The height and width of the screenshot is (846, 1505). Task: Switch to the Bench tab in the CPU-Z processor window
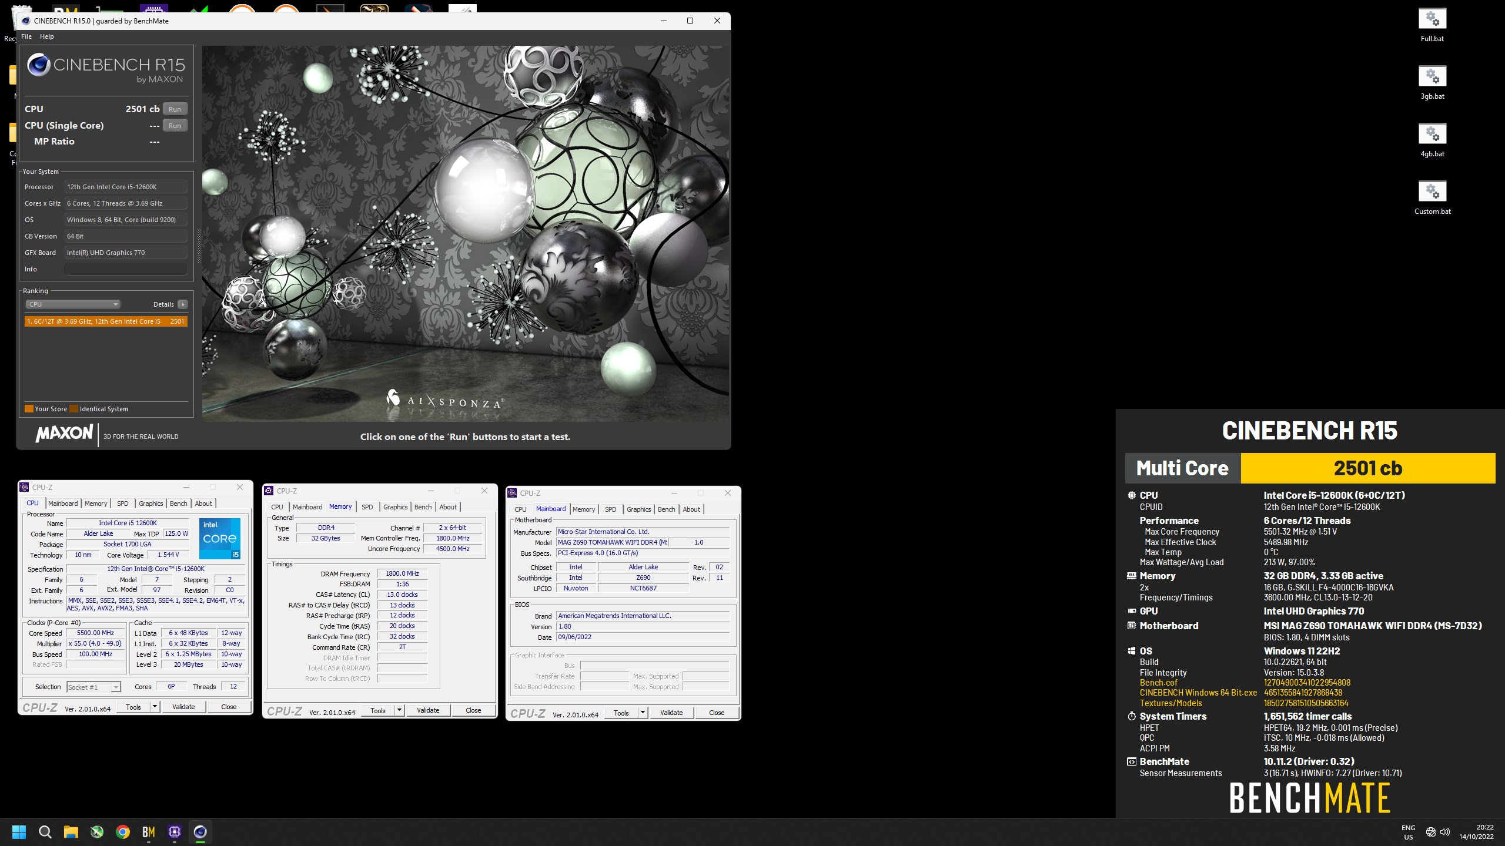pos(178,503)
